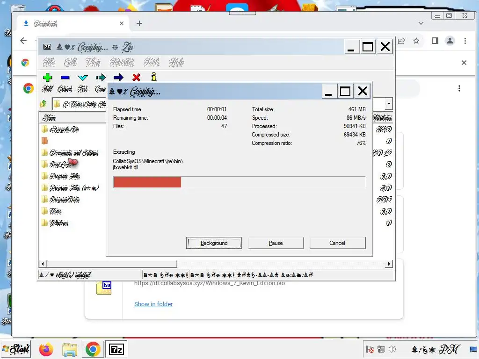This screenshot has height=359, width=479.
Task: Click the Chrome share page icon
Action: 401,41
